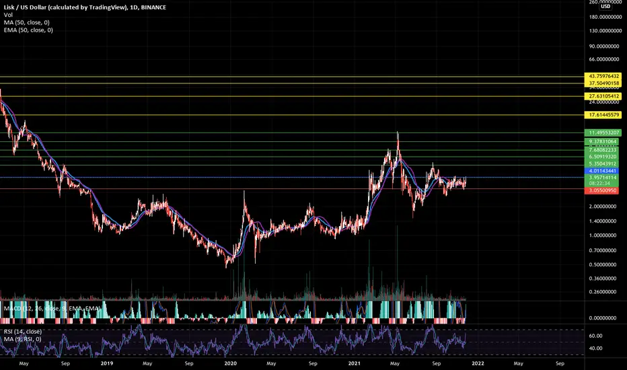This screenshot has height=370, width=627.
Task: Click the blue 4.01143441 price label
Action: pyautogui.click(x=603, y=171)
